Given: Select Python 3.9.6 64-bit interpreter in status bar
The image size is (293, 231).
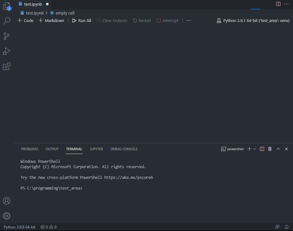Looking at the screenshot, I should tap(20, 227).
